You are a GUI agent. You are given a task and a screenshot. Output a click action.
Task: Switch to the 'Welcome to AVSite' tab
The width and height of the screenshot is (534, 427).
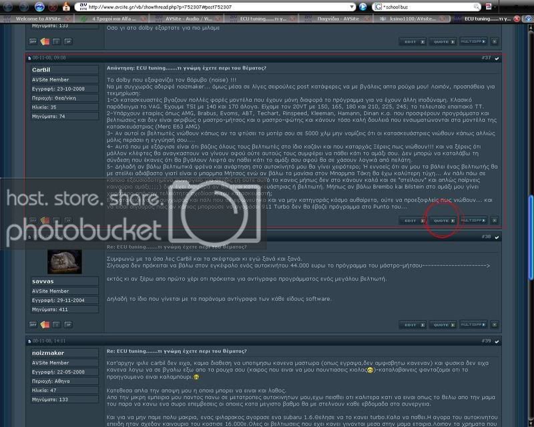pyautogui.click(x=38, y=19)
